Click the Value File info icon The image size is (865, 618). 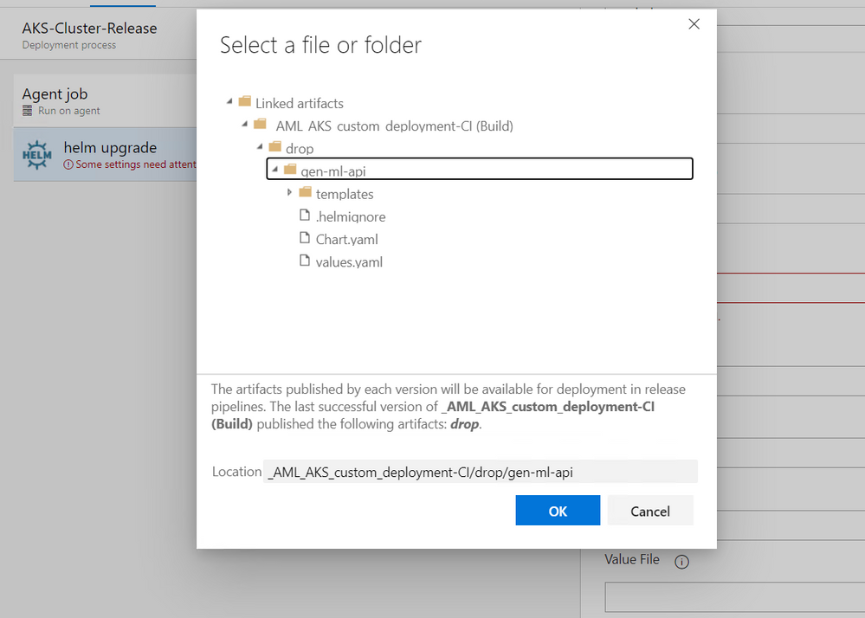681,562
